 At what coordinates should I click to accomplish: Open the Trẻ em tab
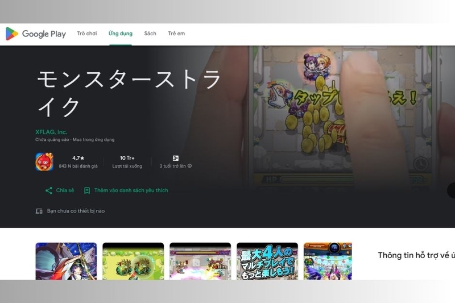coord(176,34)
